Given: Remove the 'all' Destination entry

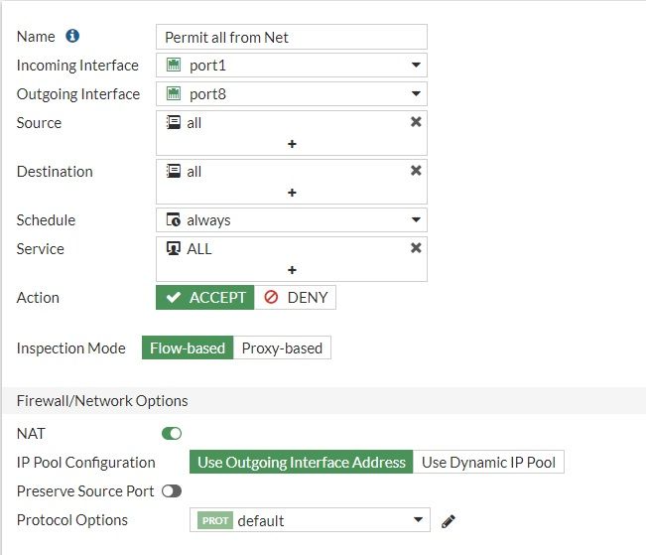Looking at the screenshot, I should [416, 171].
